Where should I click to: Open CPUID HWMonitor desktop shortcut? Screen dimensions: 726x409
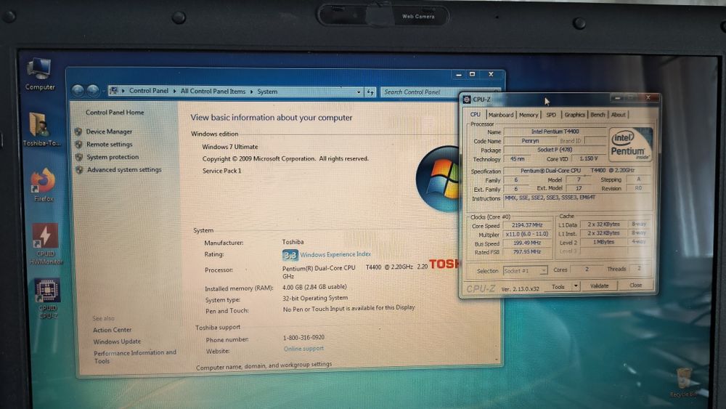45,243
